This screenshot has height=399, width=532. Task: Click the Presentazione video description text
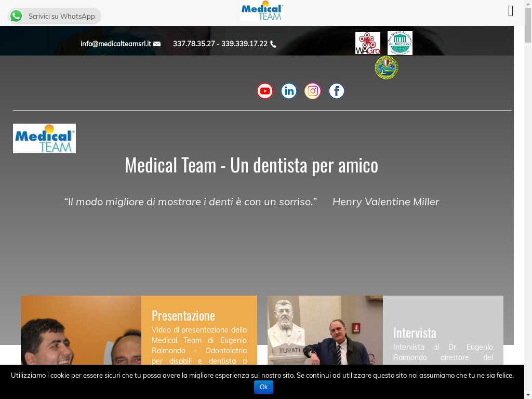199,345
